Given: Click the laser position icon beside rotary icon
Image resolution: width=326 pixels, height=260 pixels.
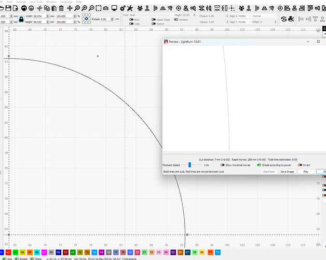Looking at the screenshot, I should point(291,19).
